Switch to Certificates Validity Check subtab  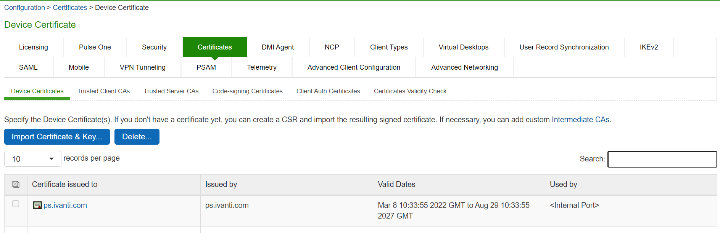coord(410,91)
